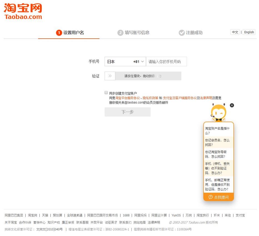Image resolution: width=259 pixels, height=236 pixels.
Task: Open 淘宝旅行 footer link
Action: click(203, 215)
